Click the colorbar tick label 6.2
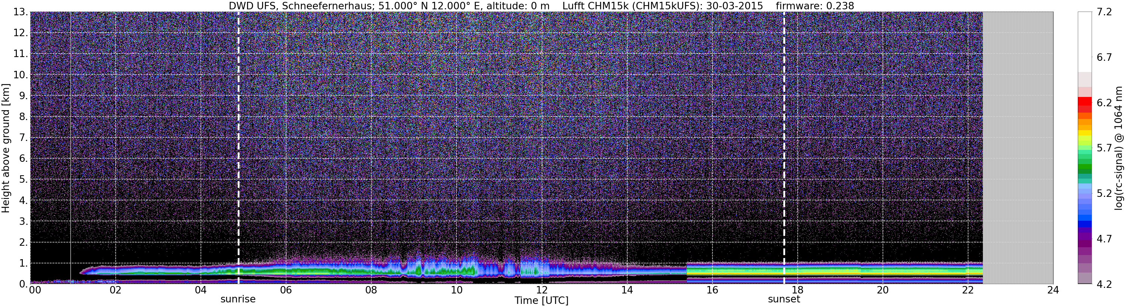The width and height of the screenshot is (1126, 308). click(1104, 103)
